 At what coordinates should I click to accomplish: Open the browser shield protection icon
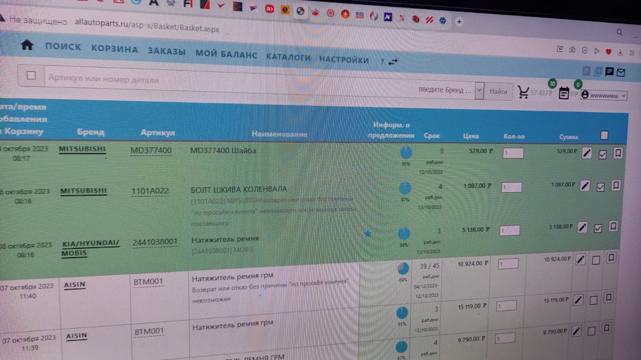[585, 50]
